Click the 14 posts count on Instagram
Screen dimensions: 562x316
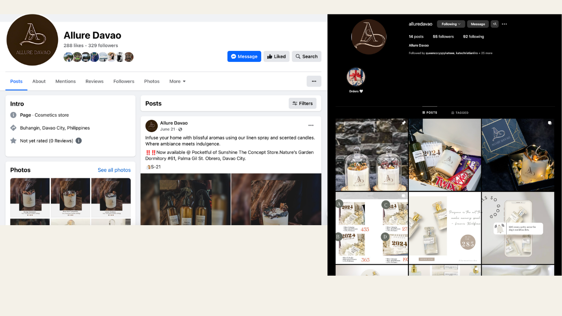click(x=416, y=37)
